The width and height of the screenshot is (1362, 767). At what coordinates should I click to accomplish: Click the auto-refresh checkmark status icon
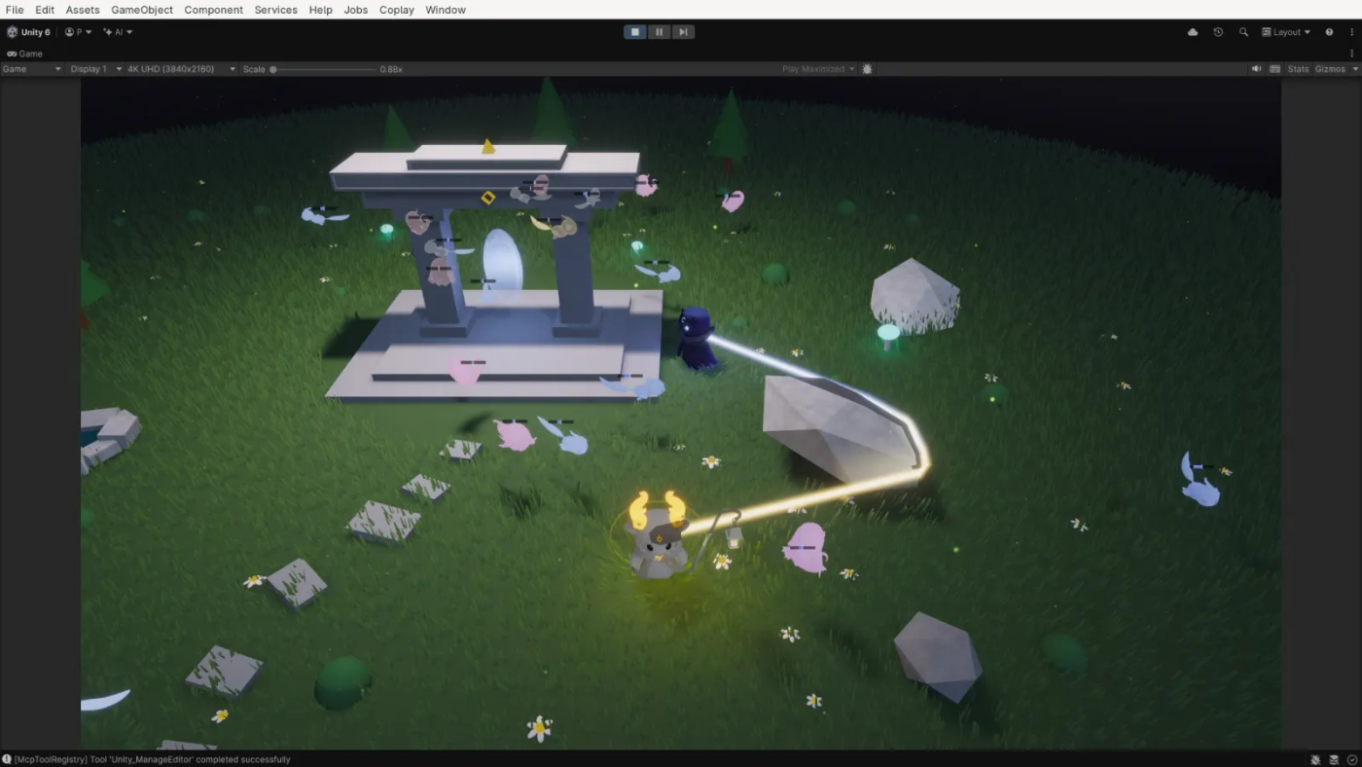tap(1352, 759)
